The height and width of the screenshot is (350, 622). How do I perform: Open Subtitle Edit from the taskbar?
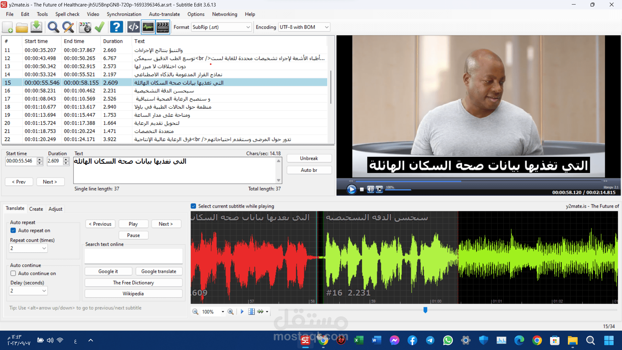point(305,340)
